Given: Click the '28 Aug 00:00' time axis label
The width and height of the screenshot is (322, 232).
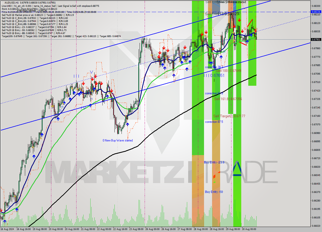Looking at the screenshot, I should coord(201,229).
